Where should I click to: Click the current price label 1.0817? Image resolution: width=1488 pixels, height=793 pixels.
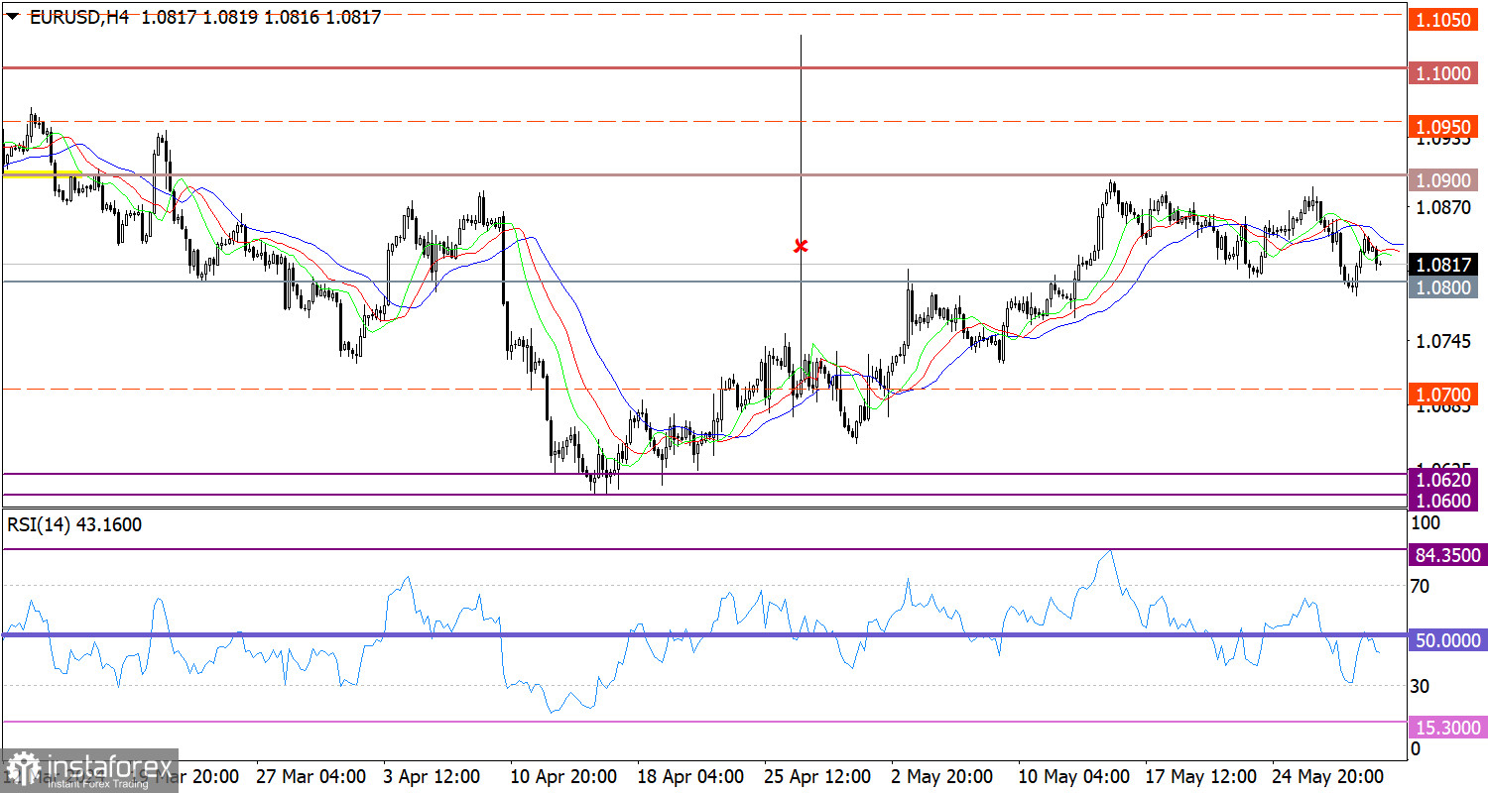tap(1443, 265)
